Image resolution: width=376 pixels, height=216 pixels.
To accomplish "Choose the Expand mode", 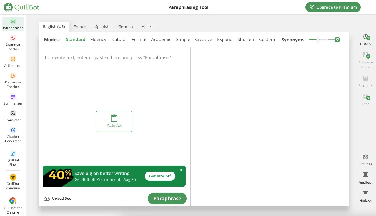I will (225, 39).
